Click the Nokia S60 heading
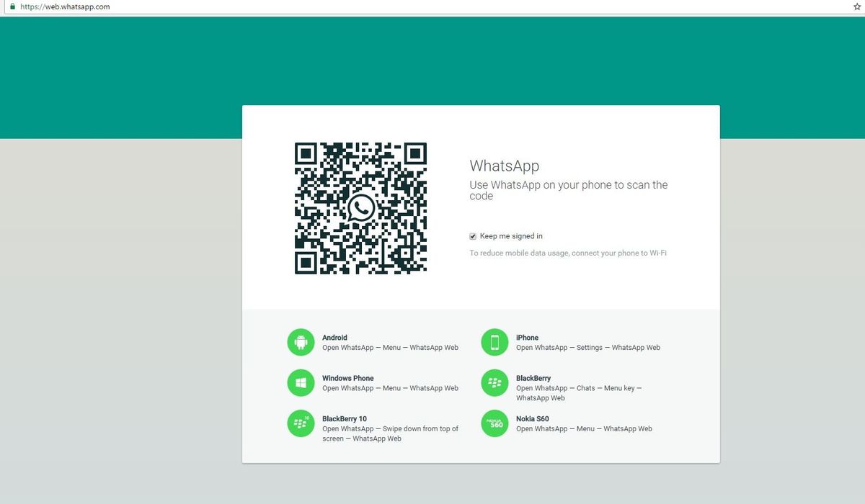 click(x=532, y=419)
